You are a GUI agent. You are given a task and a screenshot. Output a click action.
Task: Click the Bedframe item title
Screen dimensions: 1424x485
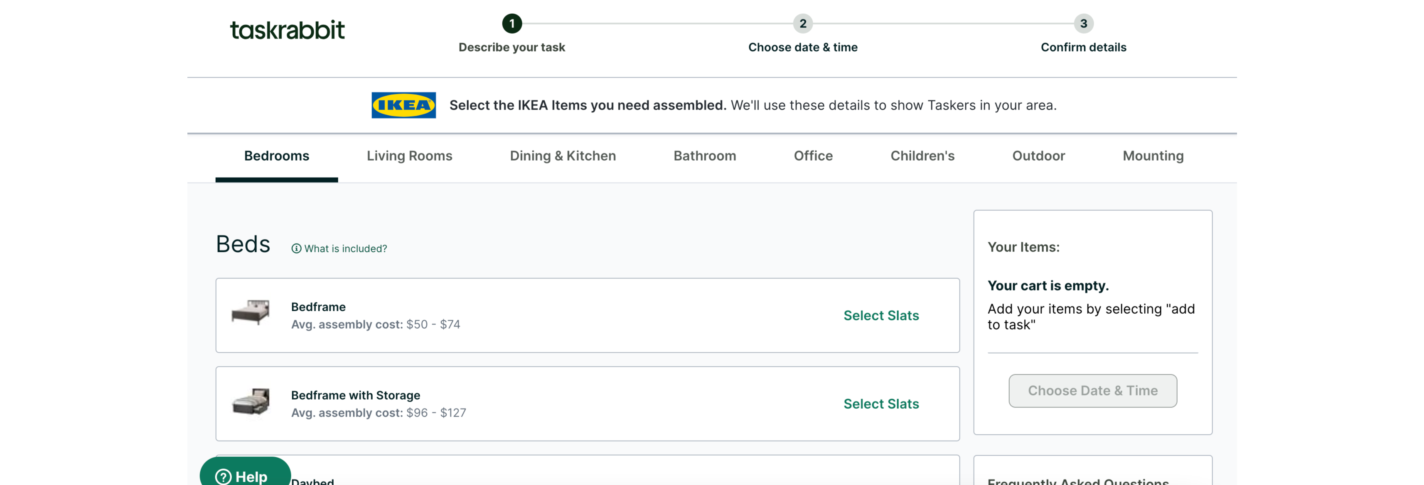pos(318,307)
